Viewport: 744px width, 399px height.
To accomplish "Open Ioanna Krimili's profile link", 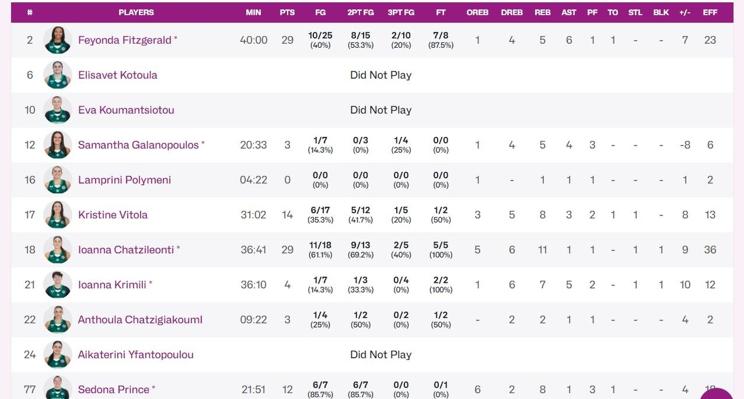I will (112, 284).
